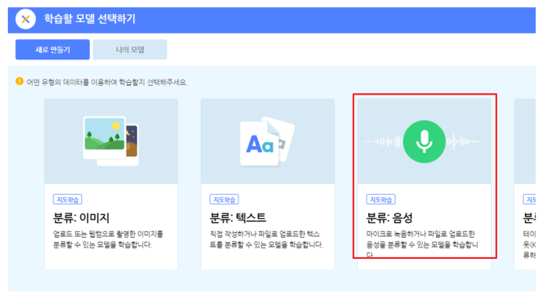Screen dimensions: 547x297
Task: Click the orange info icon beside the instructions
Action: (20, 81)
